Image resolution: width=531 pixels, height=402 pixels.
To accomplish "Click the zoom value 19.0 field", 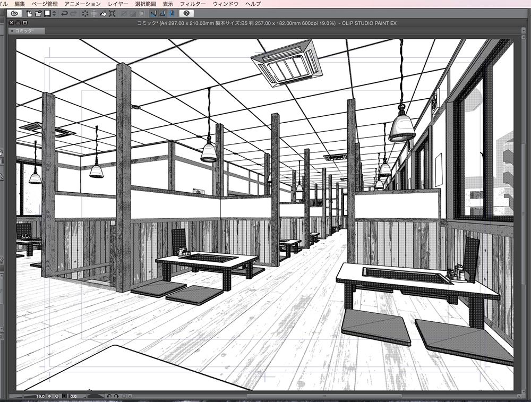I will 40,396.
